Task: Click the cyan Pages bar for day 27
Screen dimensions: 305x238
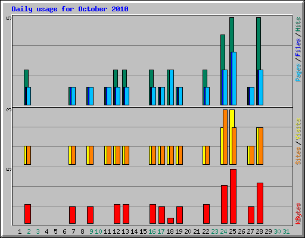Action: (252, 96)
